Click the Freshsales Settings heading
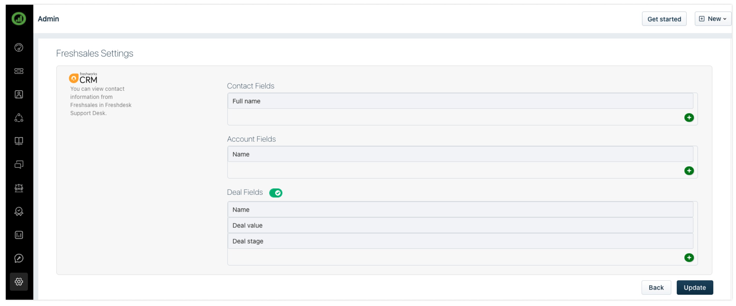This screenshot has height=306, width=736. [95, 53]
